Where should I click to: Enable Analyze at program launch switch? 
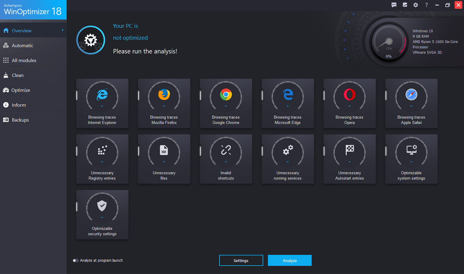[x=75, y=261]
